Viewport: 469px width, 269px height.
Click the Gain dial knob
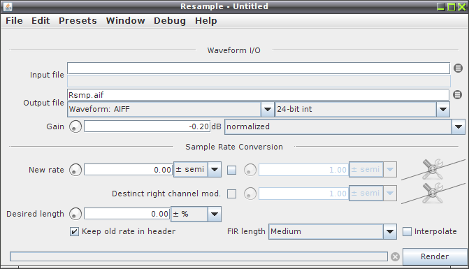[x=75, y=126]
